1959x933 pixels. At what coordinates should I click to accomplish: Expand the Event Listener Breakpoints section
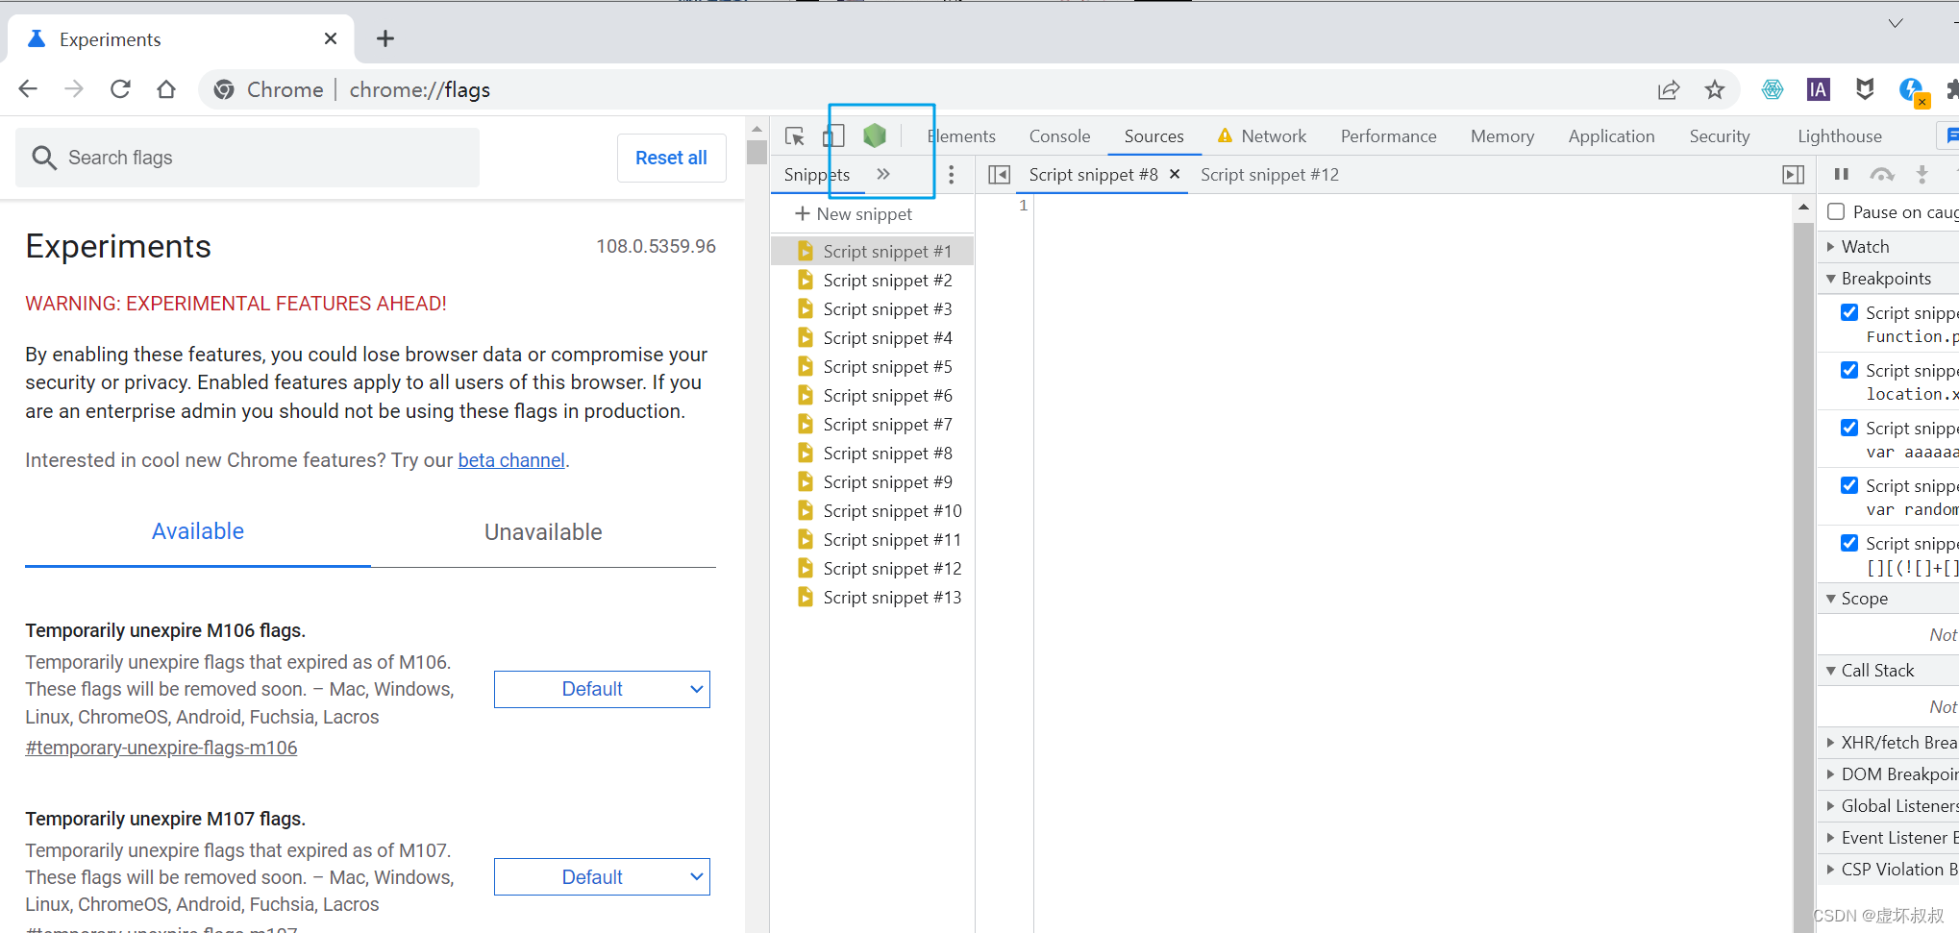coord(1888,838)
